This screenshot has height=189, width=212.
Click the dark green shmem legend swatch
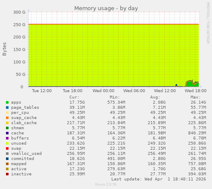coord(7,128)
